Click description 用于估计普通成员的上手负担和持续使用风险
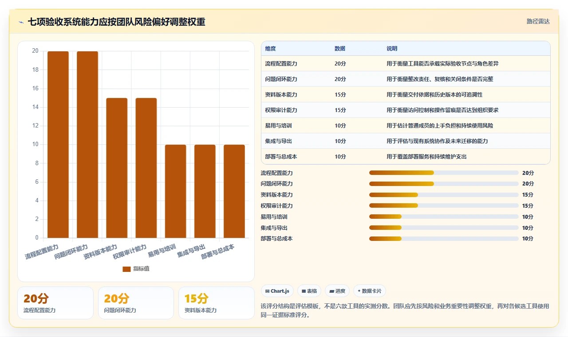The height and width of the screenshot is (337, 568). tap(440, 126)
